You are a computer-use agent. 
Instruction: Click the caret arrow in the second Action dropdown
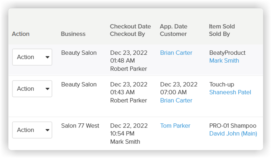coord(47,89)
